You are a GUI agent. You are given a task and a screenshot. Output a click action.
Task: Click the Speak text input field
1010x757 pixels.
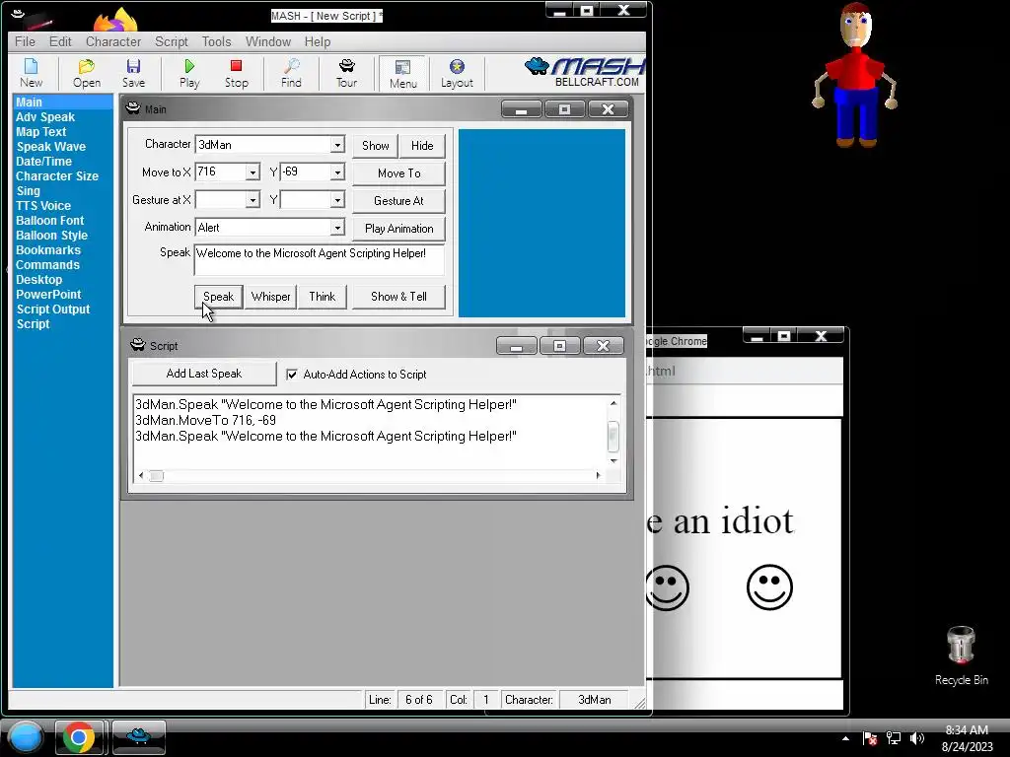(x=320, y=260)
